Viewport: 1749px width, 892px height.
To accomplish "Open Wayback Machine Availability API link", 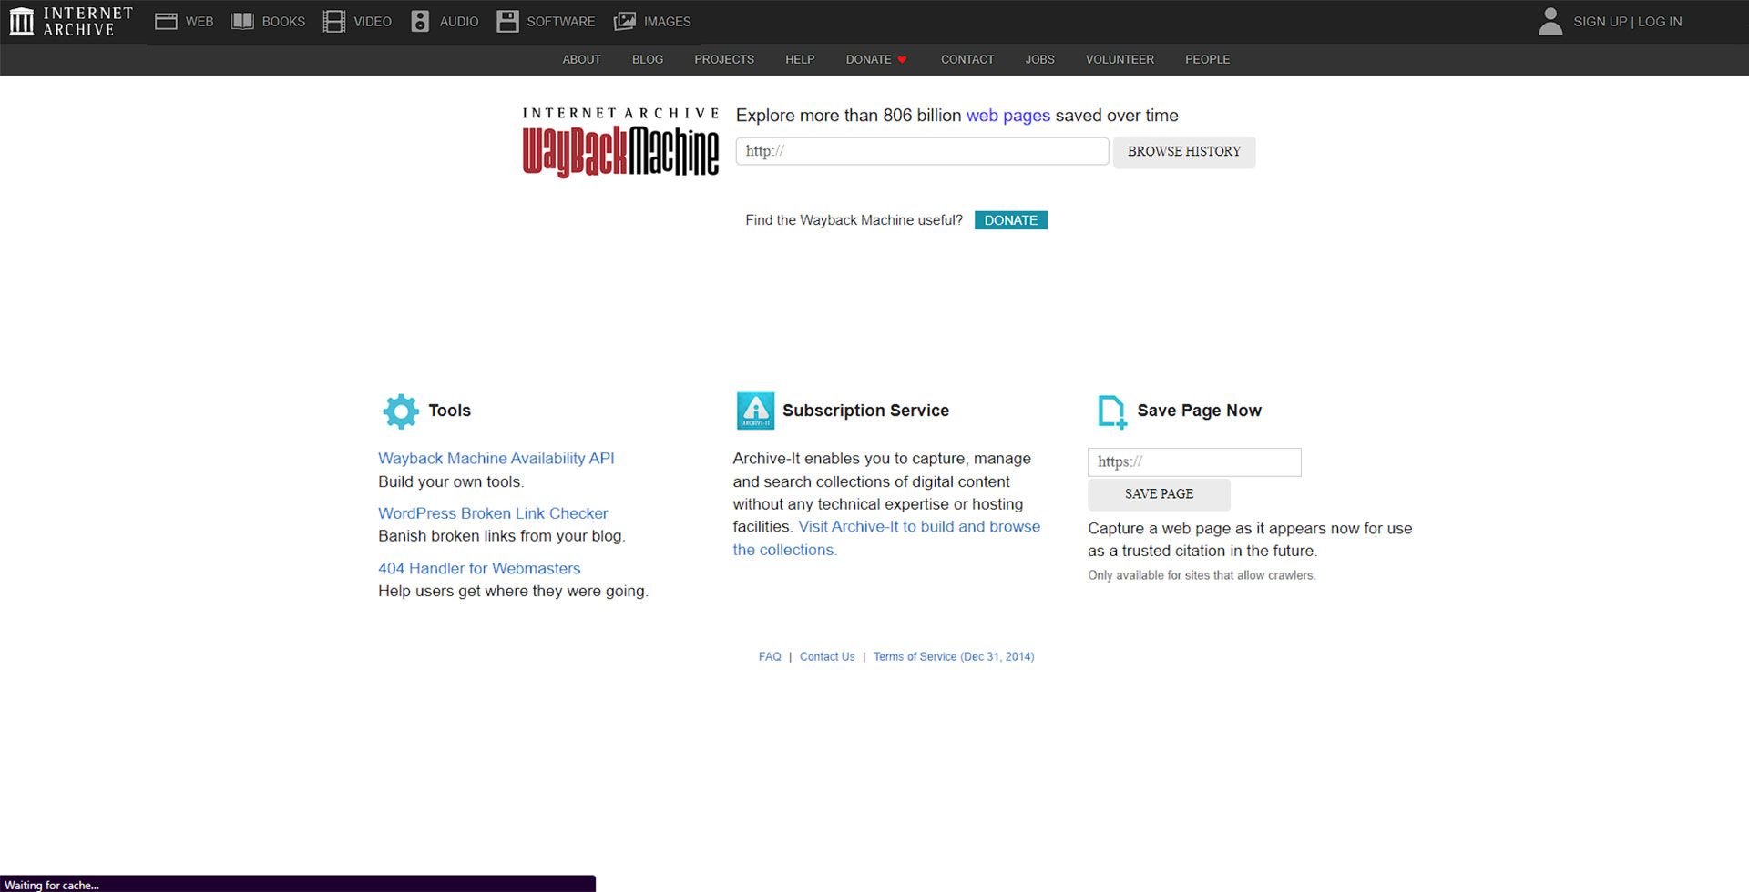I will click(x=496, y=459).
